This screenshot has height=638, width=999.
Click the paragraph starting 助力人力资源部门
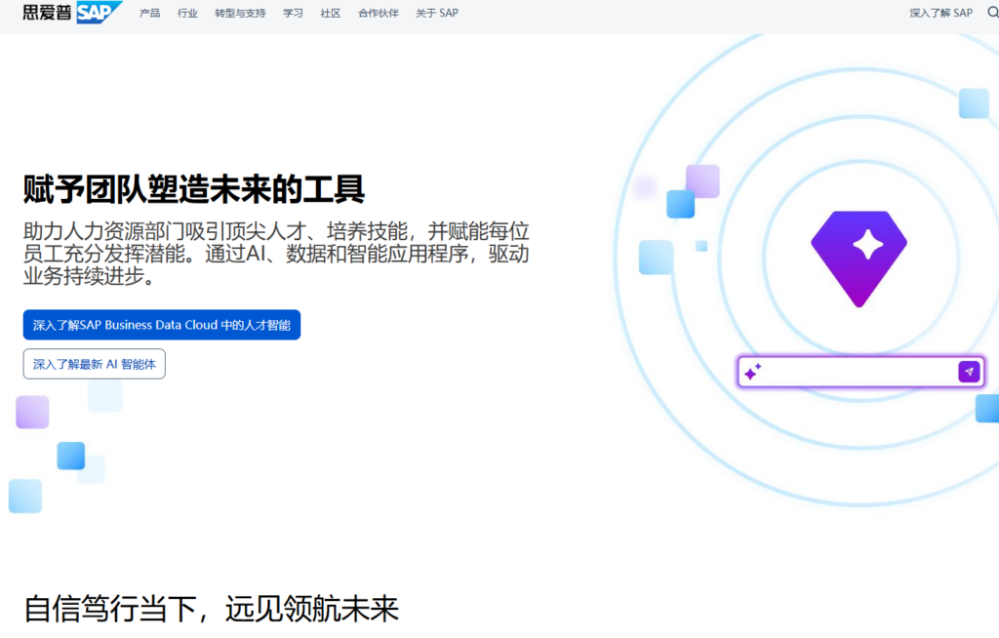tap(276, 254)
